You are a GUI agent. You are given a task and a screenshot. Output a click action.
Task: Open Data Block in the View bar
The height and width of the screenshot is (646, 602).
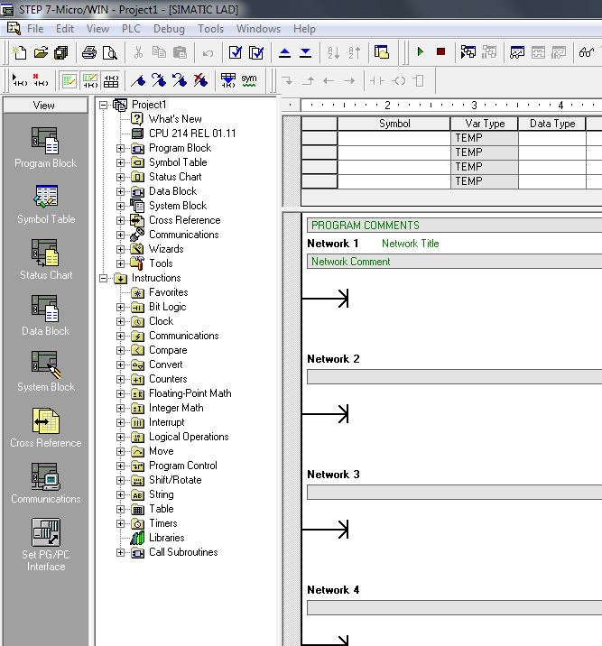tap(45, 316)
